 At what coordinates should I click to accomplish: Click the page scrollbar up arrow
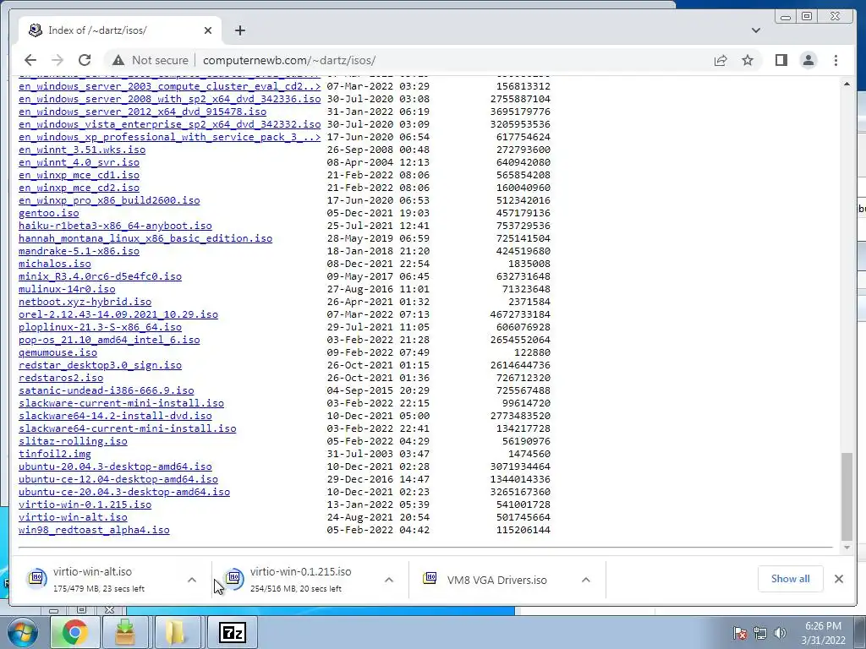click(847, 84)
